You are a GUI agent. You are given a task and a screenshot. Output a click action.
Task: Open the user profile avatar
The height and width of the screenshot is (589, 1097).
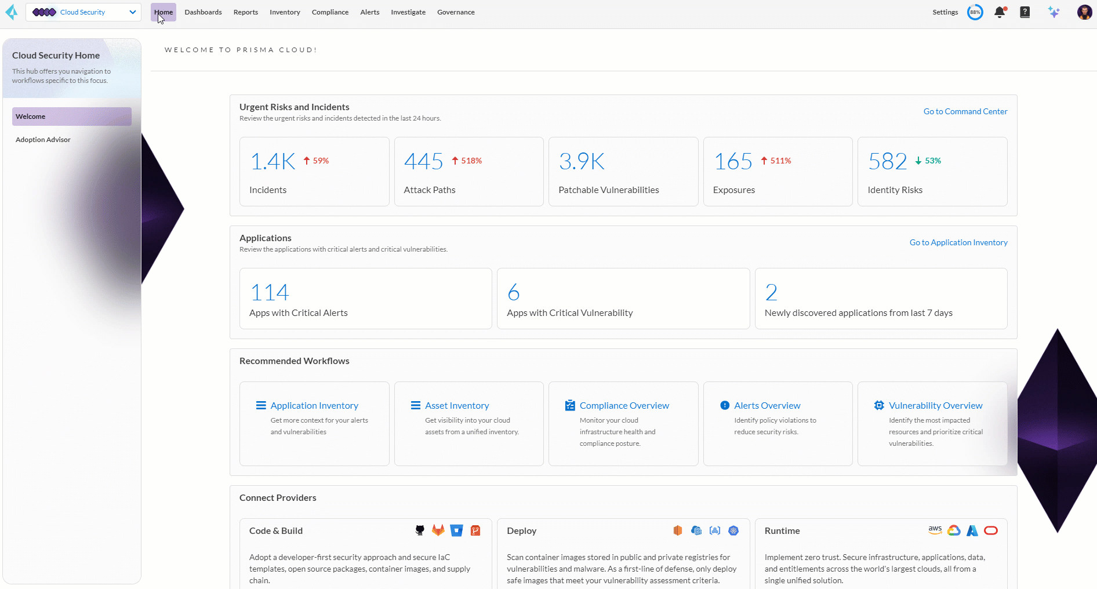[x=1084, y=12]
